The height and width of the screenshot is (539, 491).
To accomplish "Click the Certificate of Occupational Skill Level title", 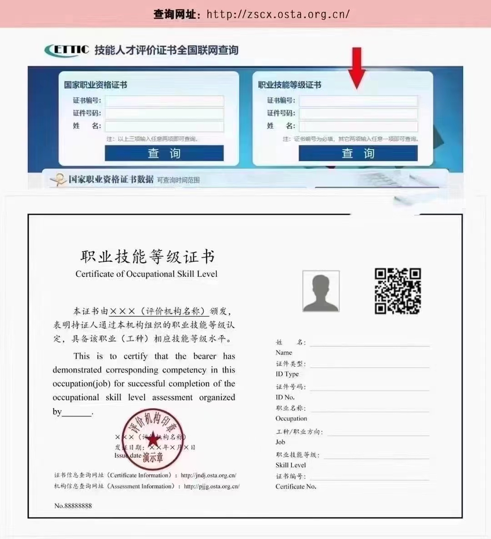I will 146,274.
